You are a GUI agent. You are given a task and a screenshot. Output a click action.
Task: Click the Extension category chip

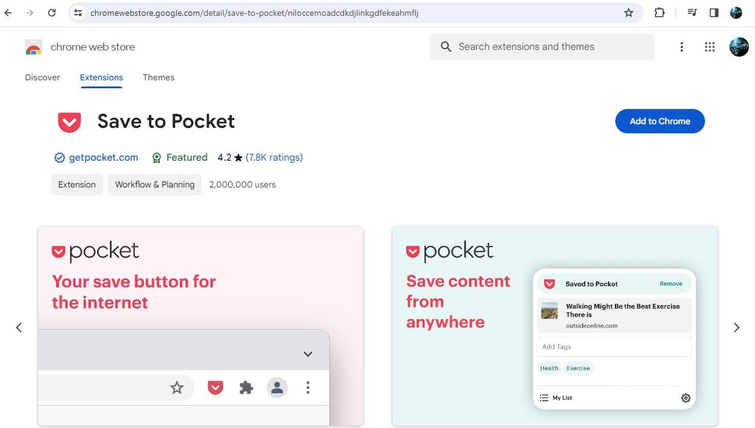(x=77, y=184)
